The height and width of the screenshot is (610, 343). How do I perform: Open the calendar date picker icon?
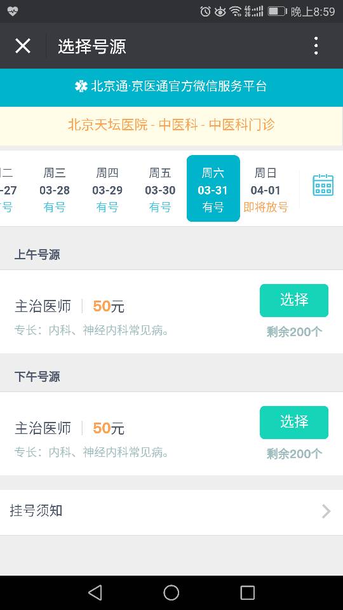(323, 185)
